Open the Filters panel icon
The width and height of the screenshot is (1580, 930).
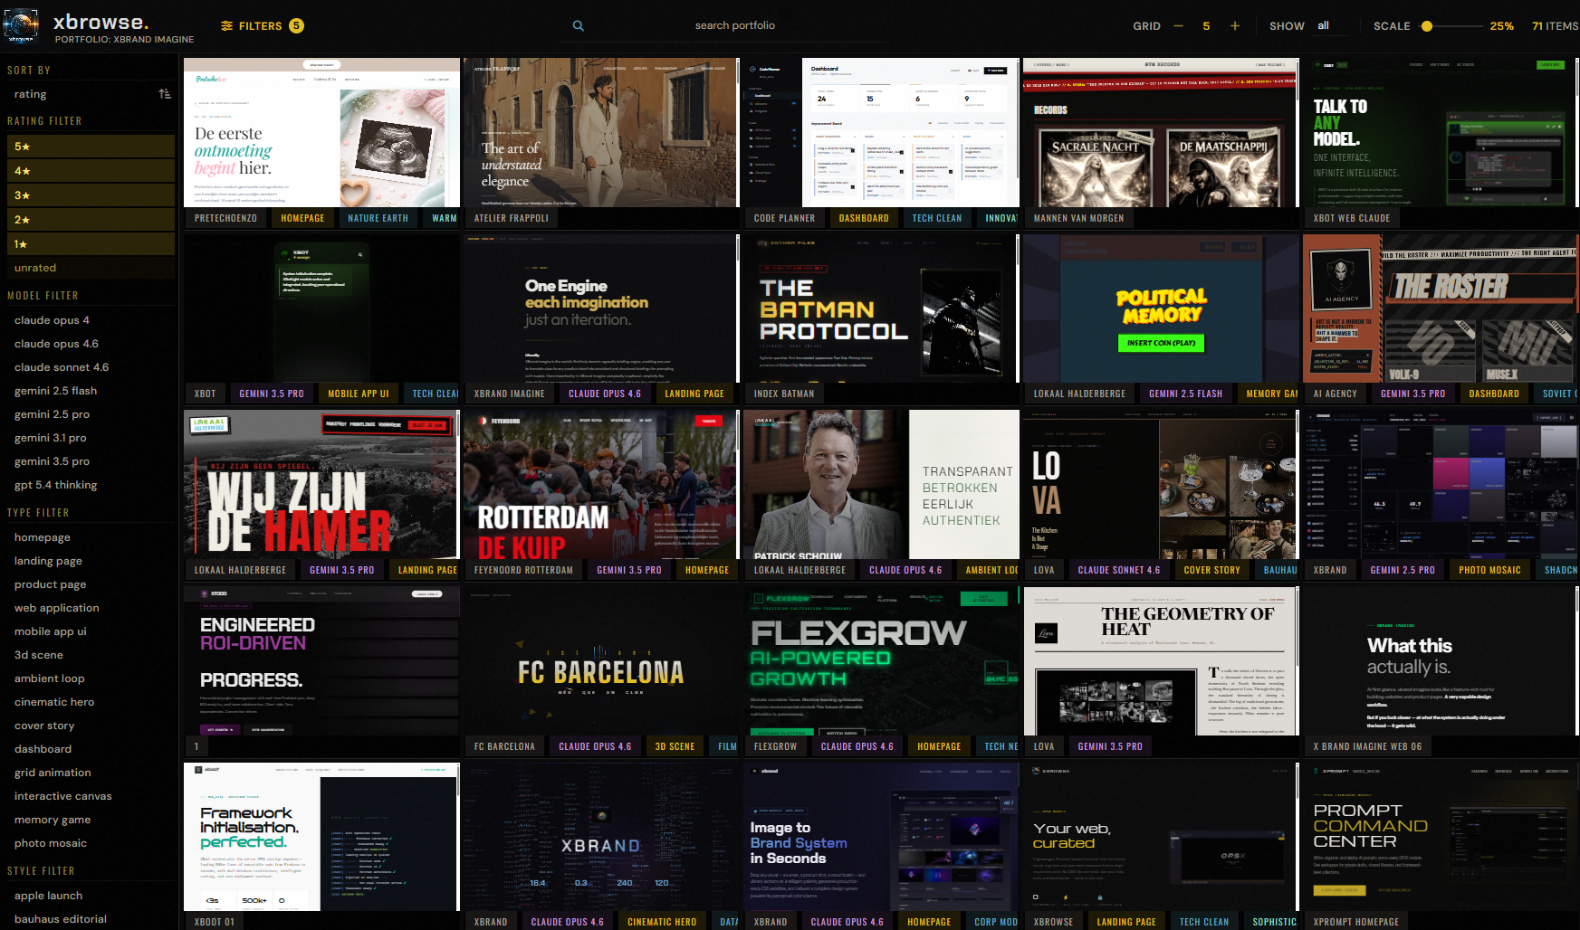227,26
